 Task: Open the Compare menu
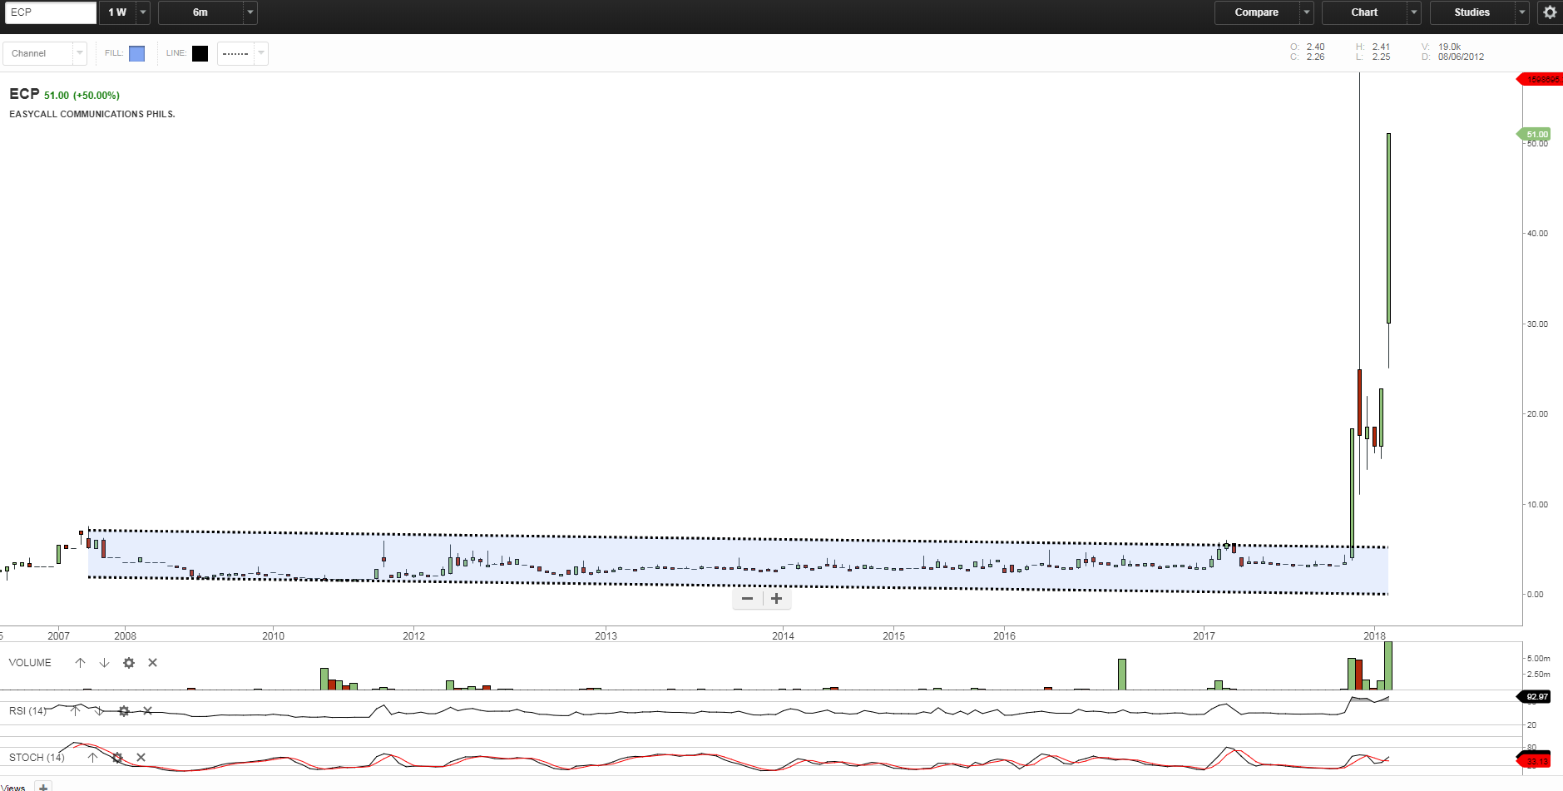point(1257,12)
